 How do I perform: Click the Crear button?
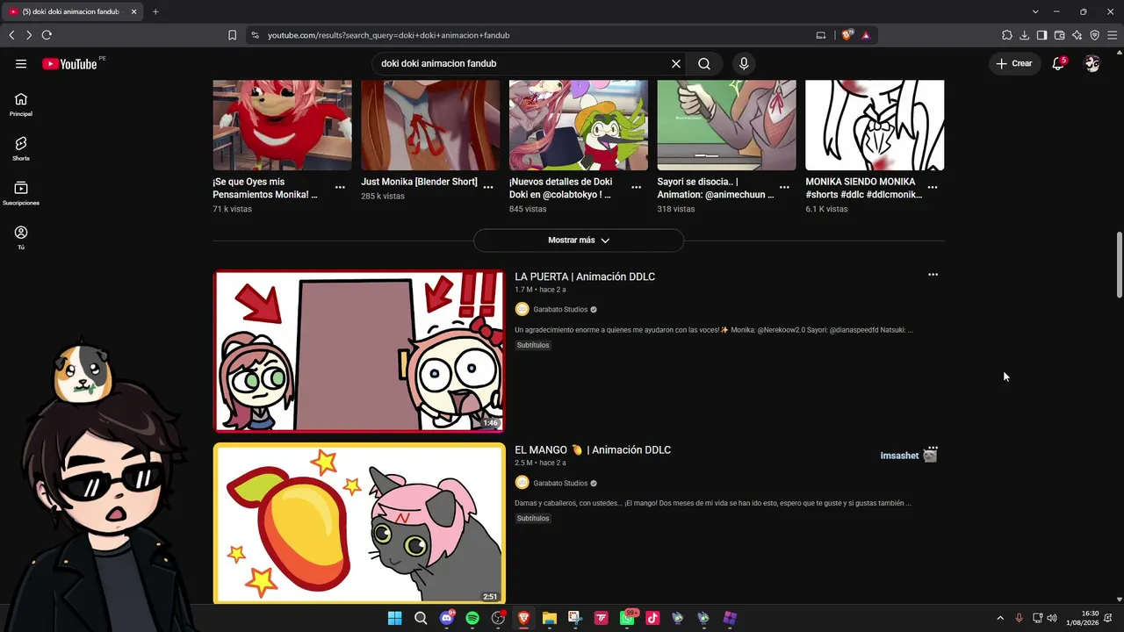pyautogui.click(x=1014, y=63)
